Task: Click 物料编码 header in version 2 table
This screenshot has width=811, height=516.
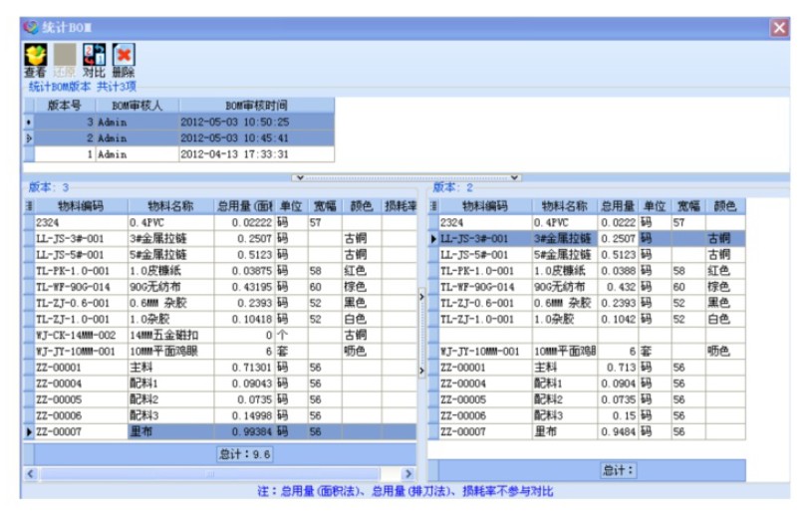Action: [x=485, y=206]
